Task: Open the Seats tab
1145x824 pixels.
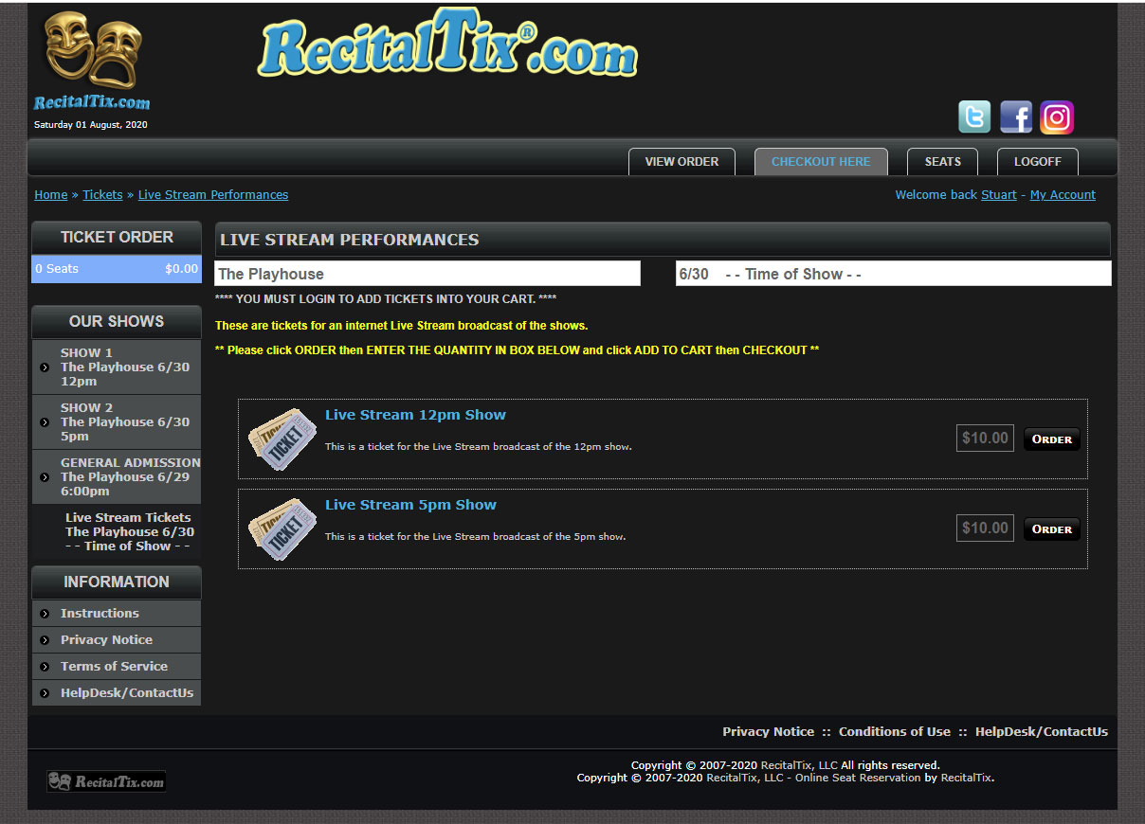Action: [x=943, y=162]
